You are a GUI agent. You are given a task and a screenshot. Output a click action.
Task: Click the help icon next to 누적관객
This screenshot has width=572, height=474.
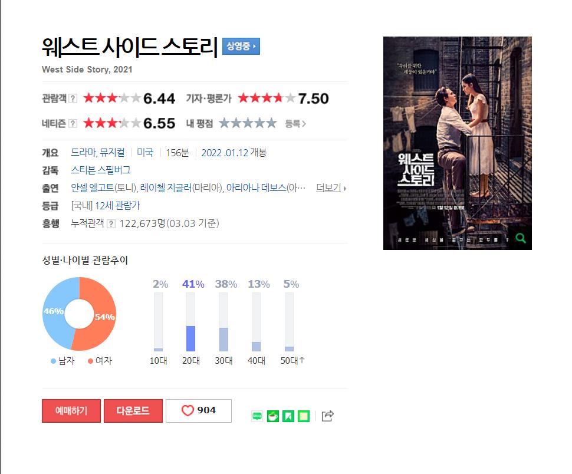click(111, 224)
